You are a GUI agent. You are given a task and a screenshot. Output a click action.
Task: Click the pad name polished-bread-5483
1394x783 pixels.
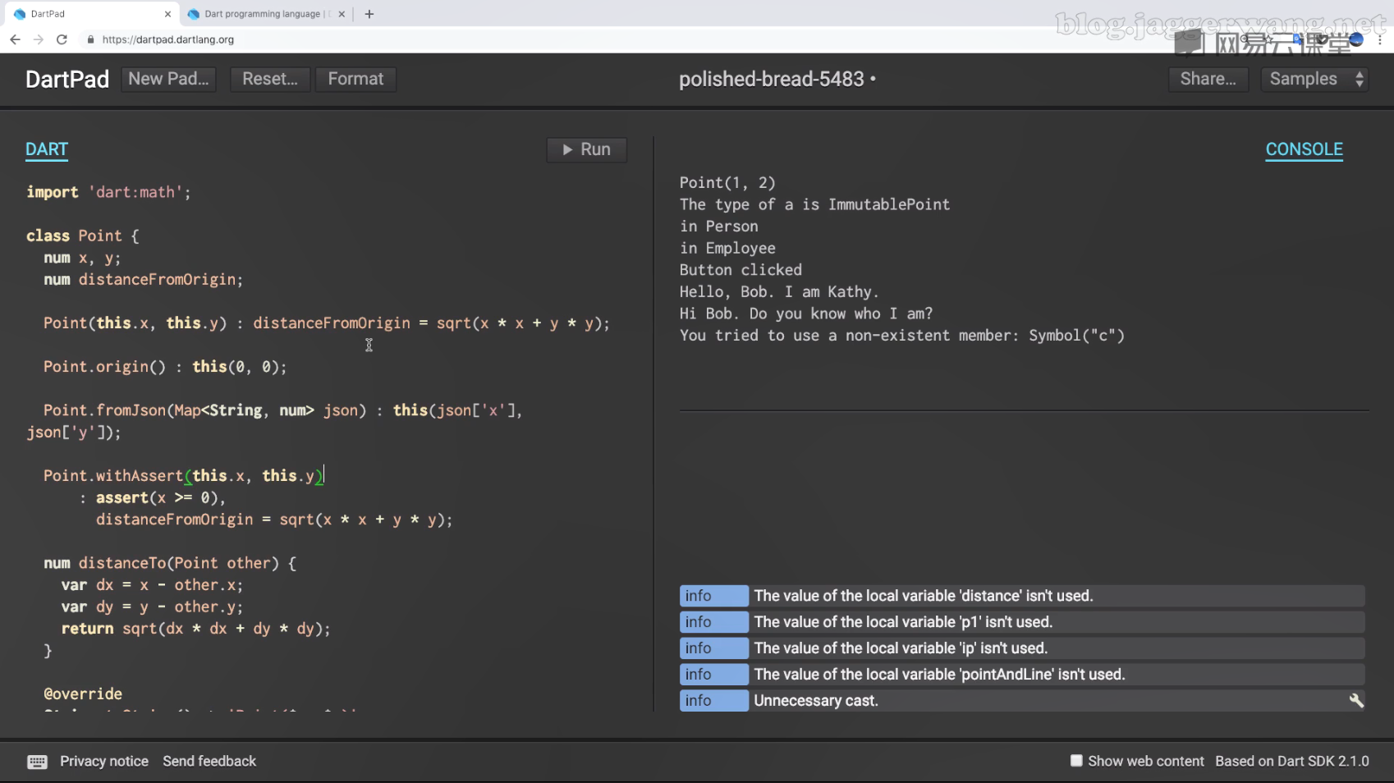(x=771, y=79)
